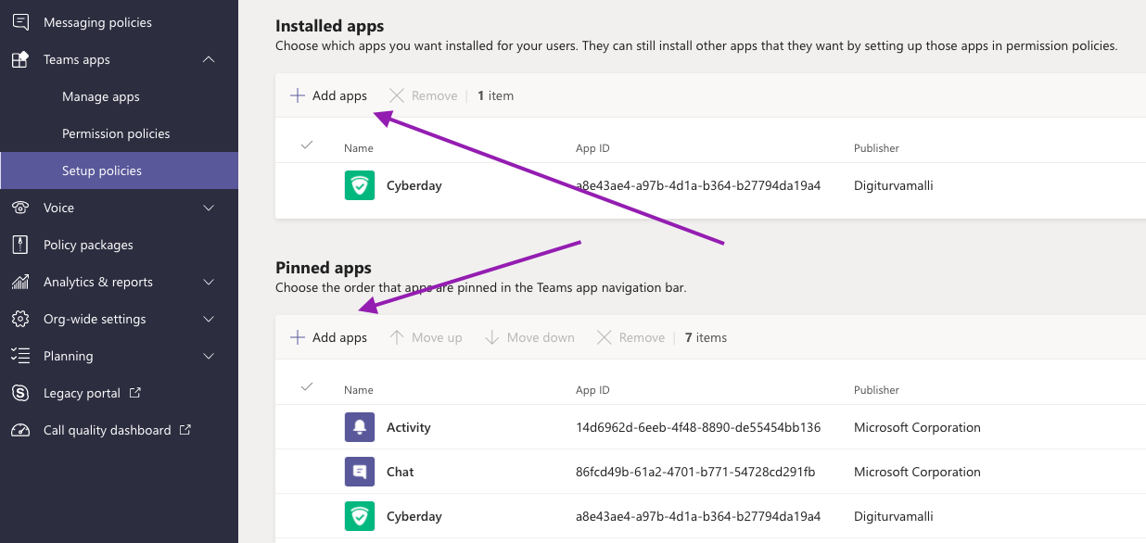This screenshot has height=543, width=1146.
Task: Click the Analytics & reports chart icon
Action: coord(20,282)
